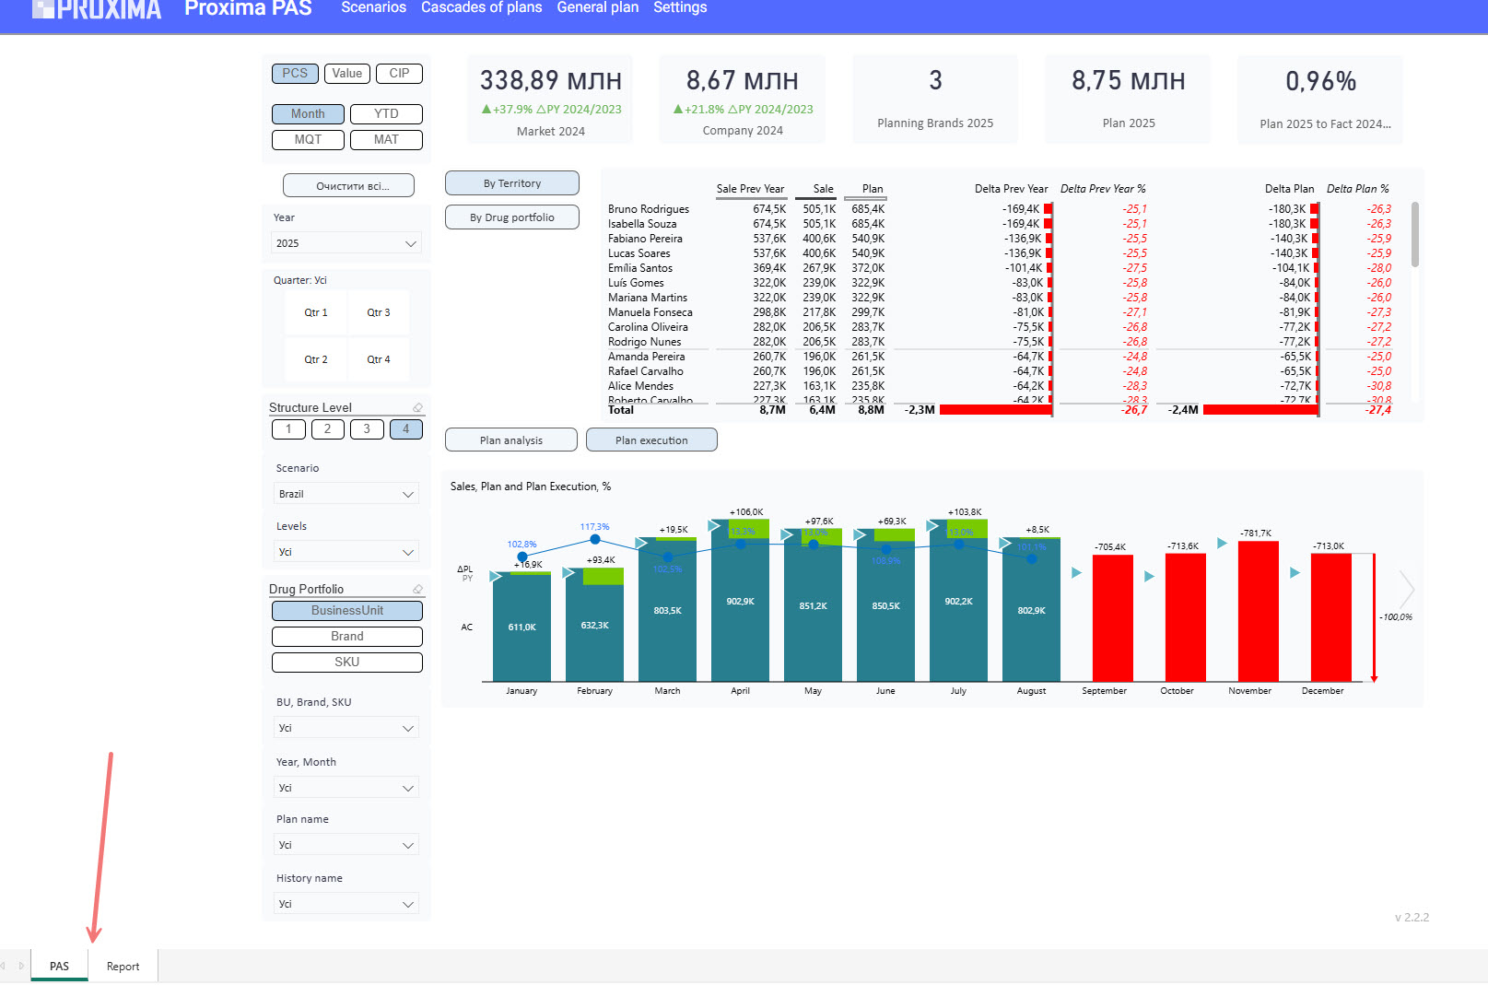Click the Proxima logo in the header

click(97, 9)
